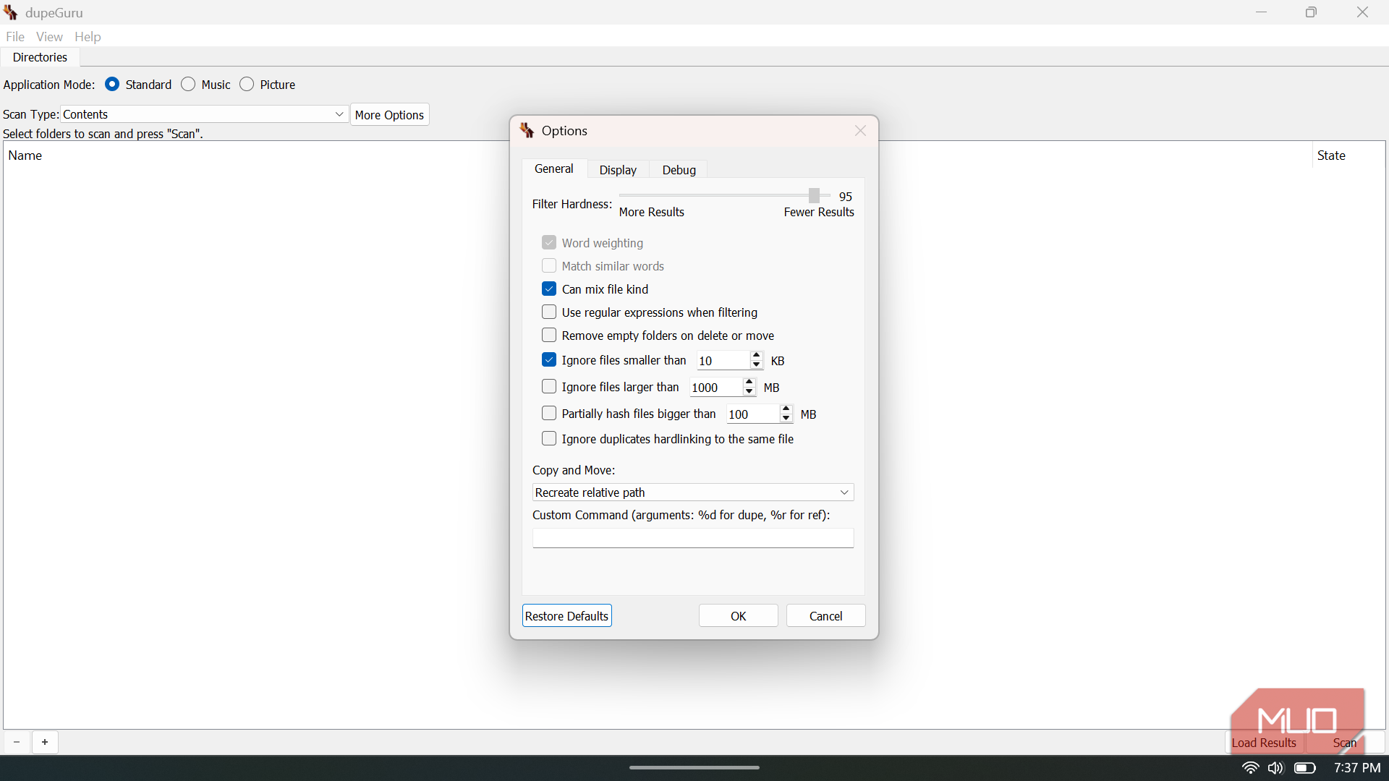Uncheck Can mix file kind
1389x781 pixels.
click(x=549, y=289)
